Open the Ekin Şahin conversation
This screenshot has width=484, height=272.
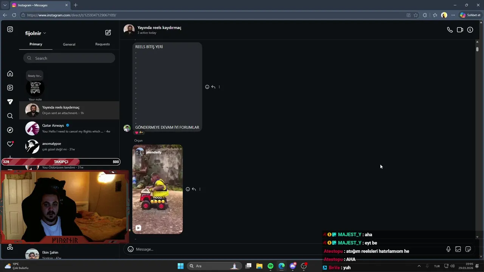coord(69,254)
